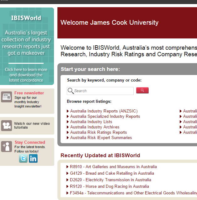
Task: Click the 'Welcome James Cook University' banner text
Action: pyautogui.click(x=109, y=22)
